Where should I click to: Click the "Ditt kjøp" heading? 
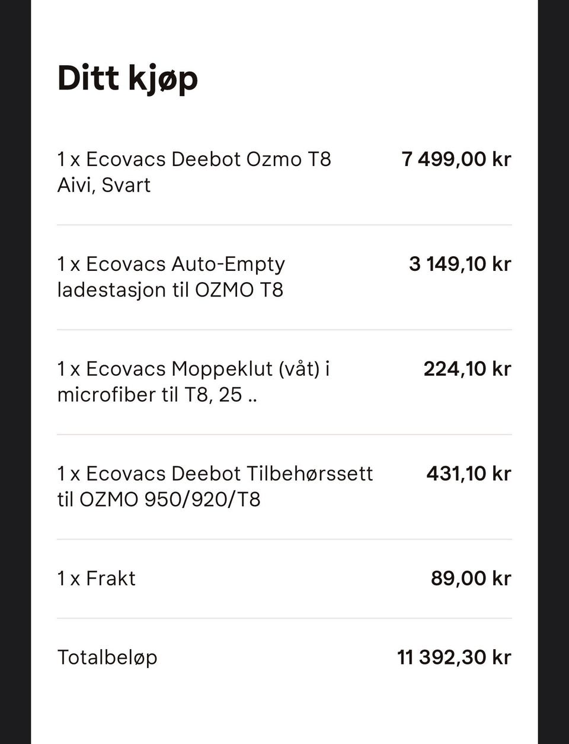click(127, 79)
